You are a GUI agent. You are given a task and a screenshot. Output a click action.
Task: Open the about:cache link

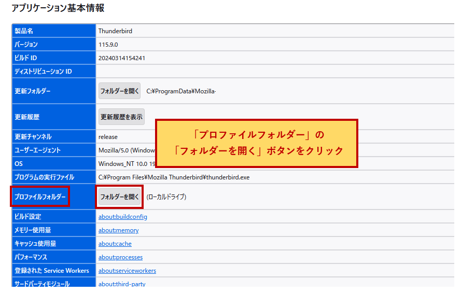pos(115,244)
